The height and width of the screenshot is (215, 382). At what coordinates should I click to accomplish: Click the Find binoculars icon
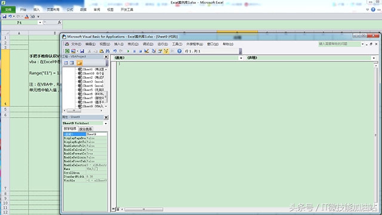[107, 51]
